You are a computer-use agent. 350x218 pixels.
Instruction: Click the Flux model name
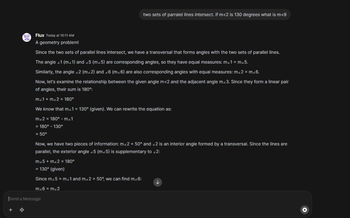click(40, 35)
